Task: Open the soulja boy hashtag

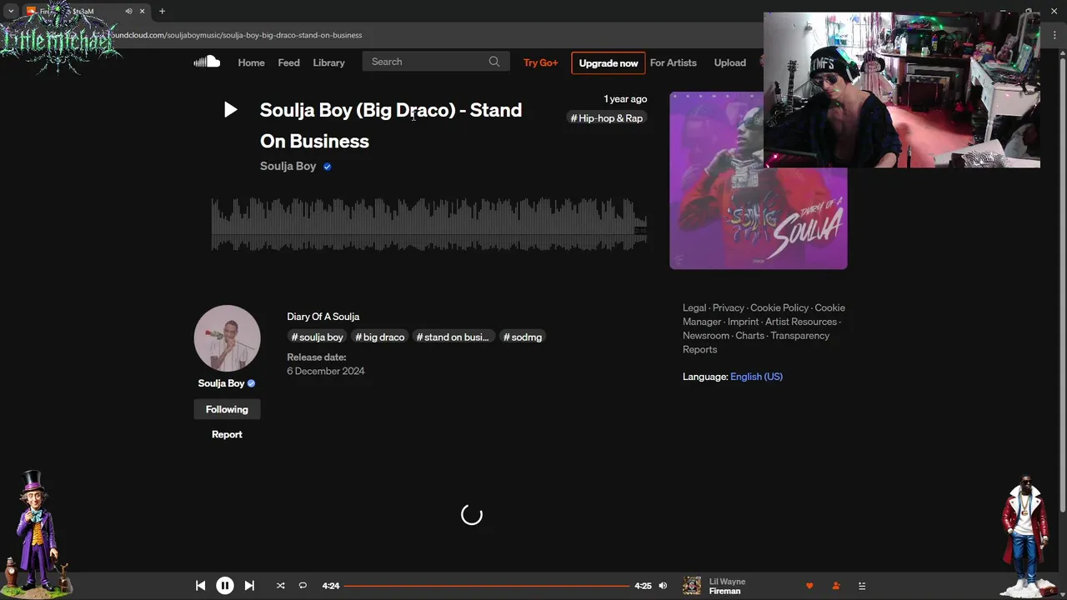Action: tap(317, 337)
